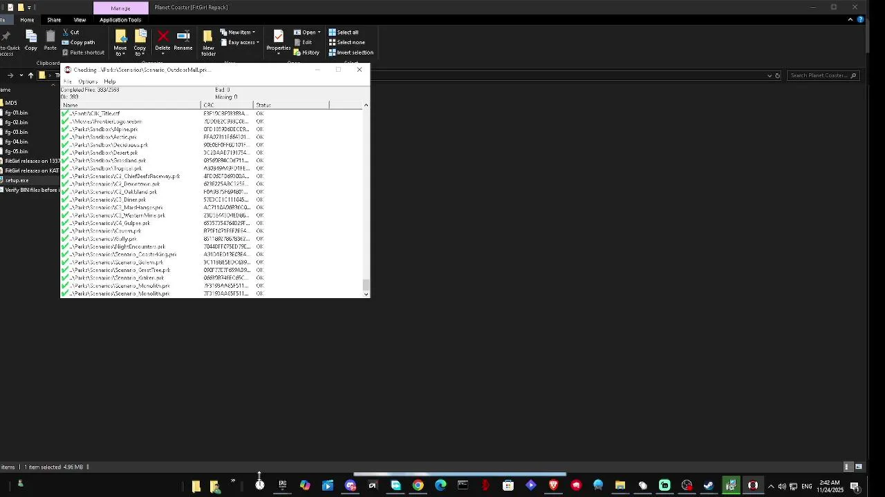The image size is (885, 497).
Task: Click Invert selection in the ribbon
Action: pos(351,52)
